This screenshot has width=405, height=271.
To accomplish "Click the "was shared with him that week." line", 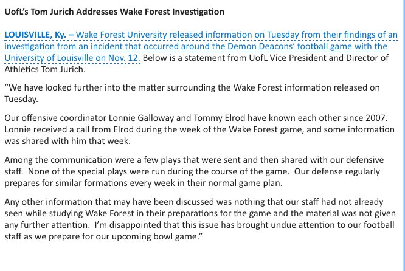I will pos(67,141).
